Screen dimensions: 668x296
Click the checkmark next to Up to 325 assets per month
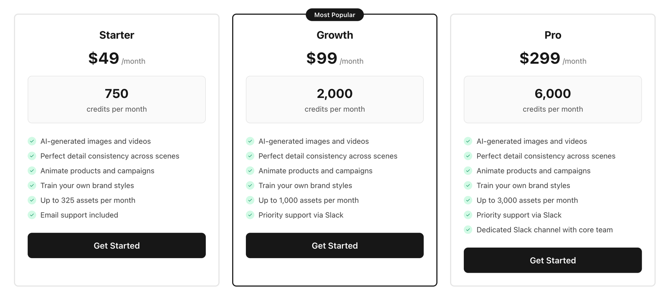pos(32,200)
